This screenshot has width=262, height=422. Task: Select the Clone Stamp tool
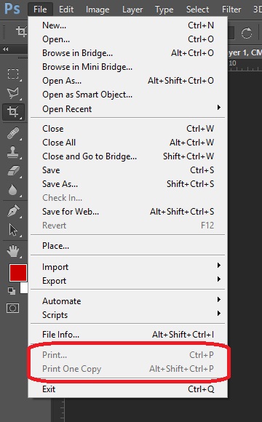click(x=13, y=152)
